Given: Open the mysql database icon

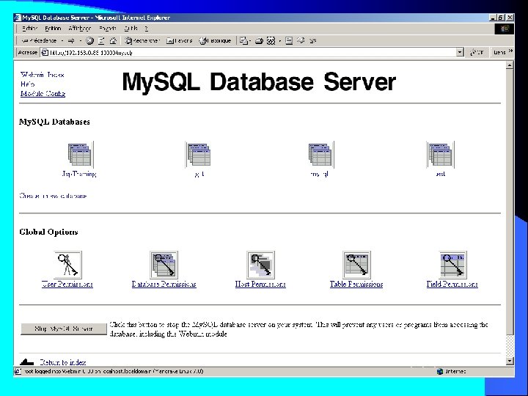Looking at the screenshot, I should click(x=320, y=155).
